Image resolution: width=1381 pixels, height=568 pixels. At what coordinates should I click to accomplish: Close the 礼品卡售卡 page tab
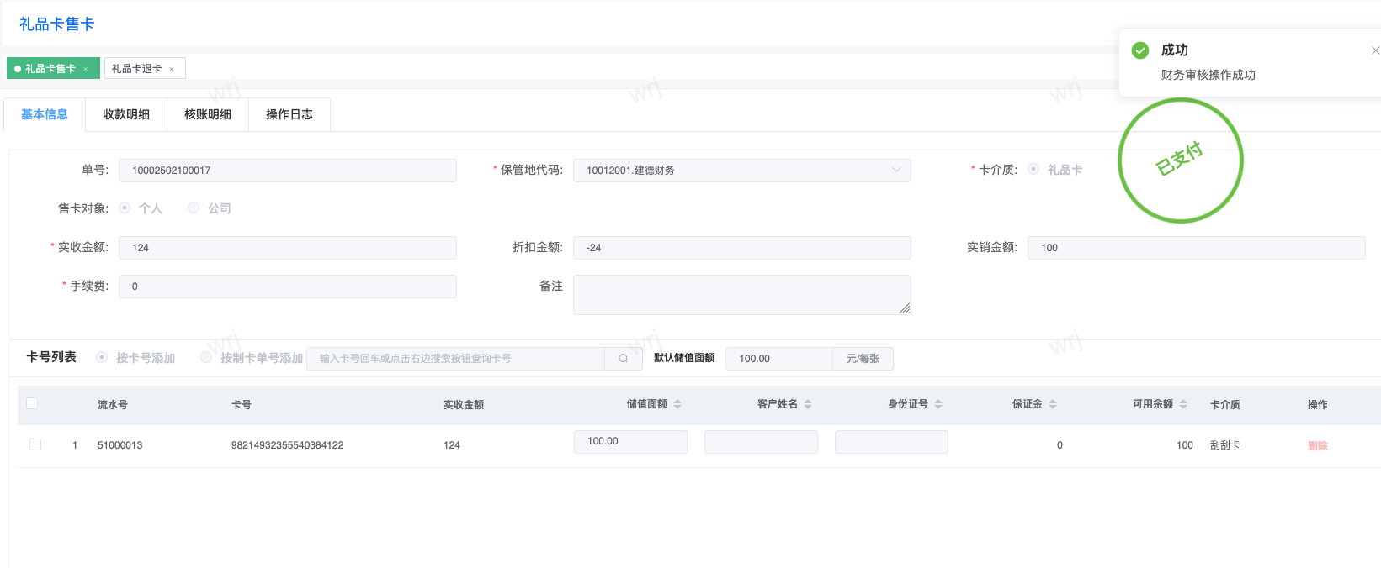(86, 69)
